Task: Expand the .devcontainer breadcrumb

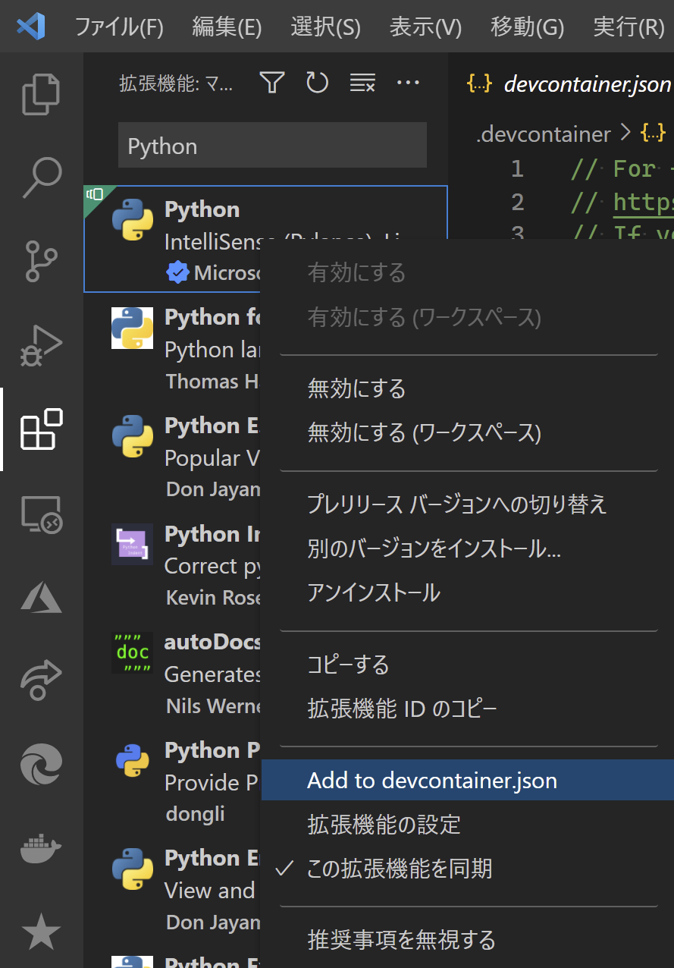Action: pos(544,134)
